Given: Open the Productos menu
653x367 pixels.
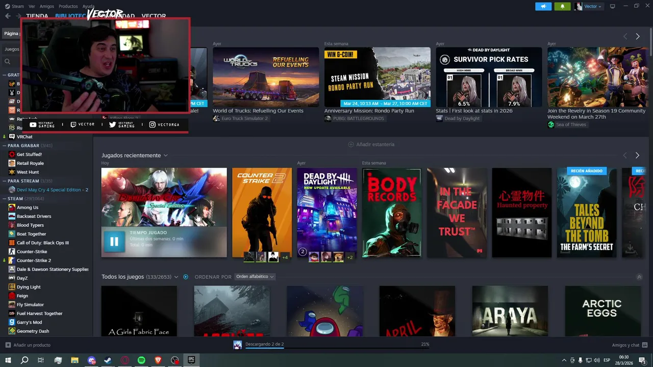Looking at the screenshot, I should [x=68, y=6].
